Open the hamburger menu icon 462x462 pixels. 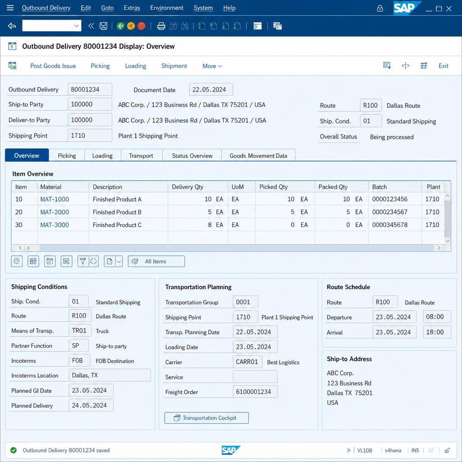10,8
